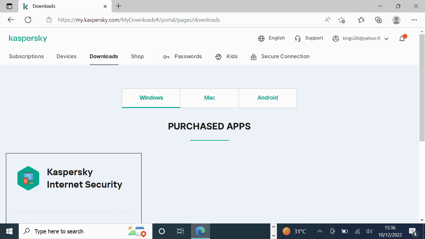This screenshot has width=425, height=239.
Task: Open the Windows Action Center notifications
Action: coord(413,232)
